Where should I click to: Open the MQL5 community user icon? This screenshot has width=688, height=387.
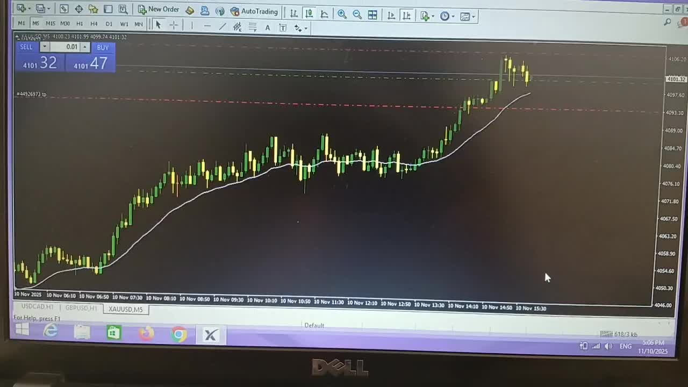click(x=205, y=11)
